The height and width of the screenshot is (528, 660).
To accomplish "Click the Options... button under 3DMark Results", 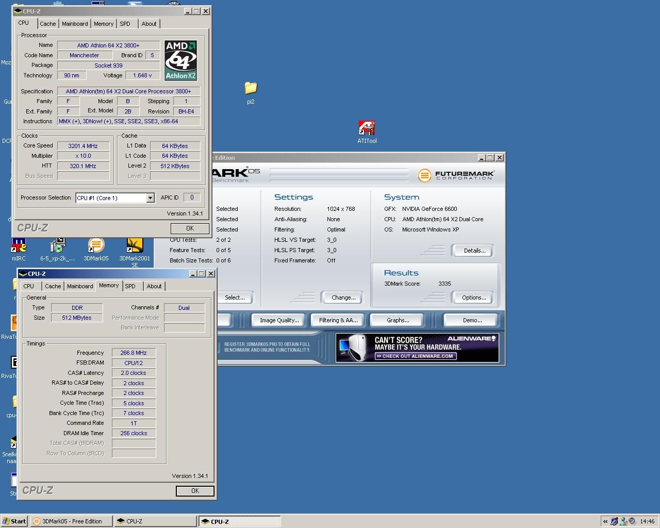I will (472, 298).
